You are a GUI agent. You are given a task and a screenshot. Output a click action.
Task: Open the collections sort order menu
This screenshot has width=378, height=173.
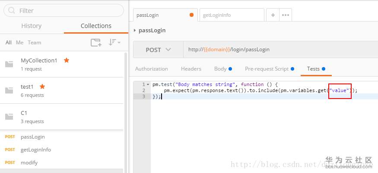tap(114, 42)
